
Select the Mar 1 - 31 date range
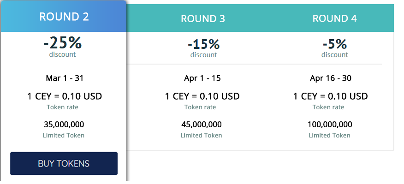(65, 78)
